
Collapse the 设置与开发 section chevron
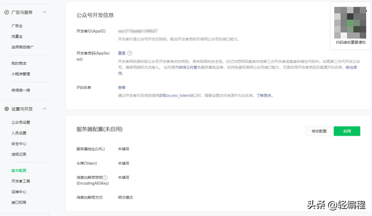click(x=44, y=109)
